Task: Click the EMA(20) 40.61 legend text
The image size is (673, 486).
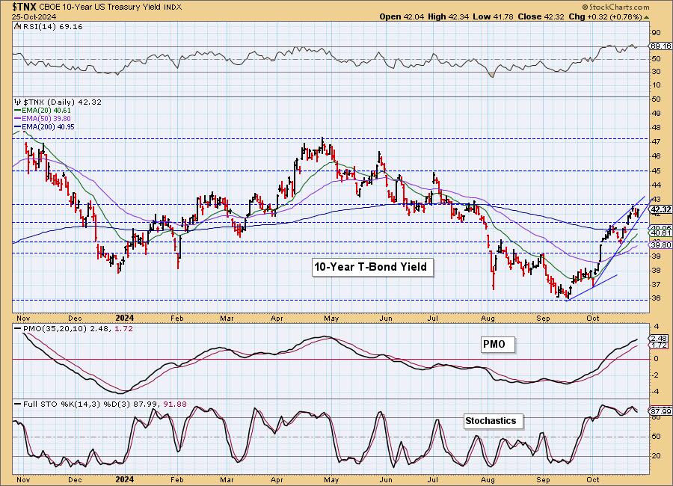Action: [x=46, y=111]
